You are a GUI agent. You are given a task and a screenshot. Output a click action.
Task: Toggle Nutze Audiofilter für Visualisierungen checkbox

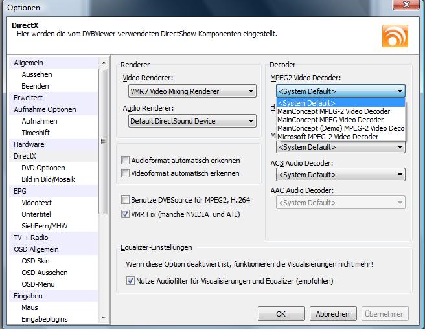coord(131,281)
